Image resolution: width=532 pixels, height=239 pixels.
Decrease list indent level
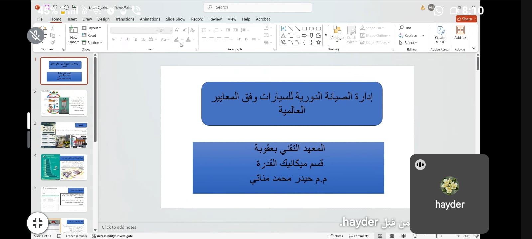click(228, 30)
